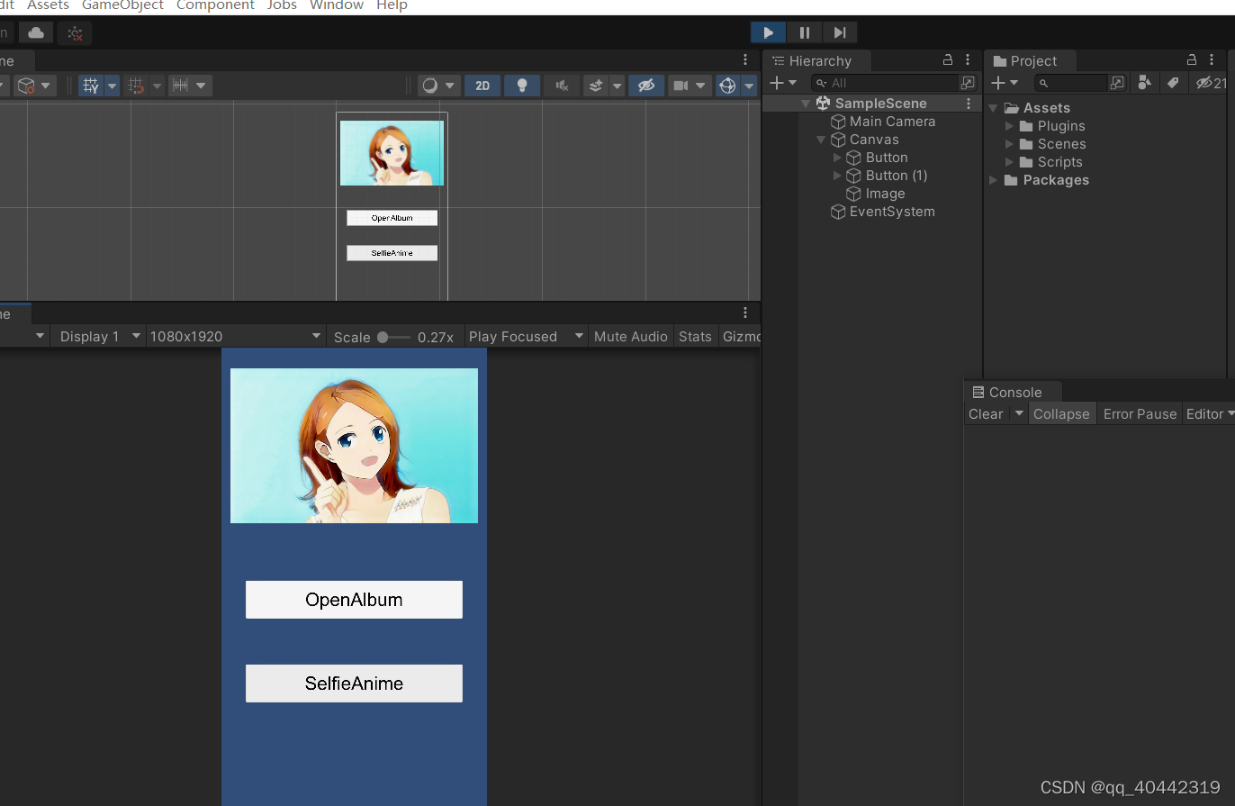Open the Window menu
Image resolution: width=1235 pixels, height=806 pixels.
click(336, 5)
